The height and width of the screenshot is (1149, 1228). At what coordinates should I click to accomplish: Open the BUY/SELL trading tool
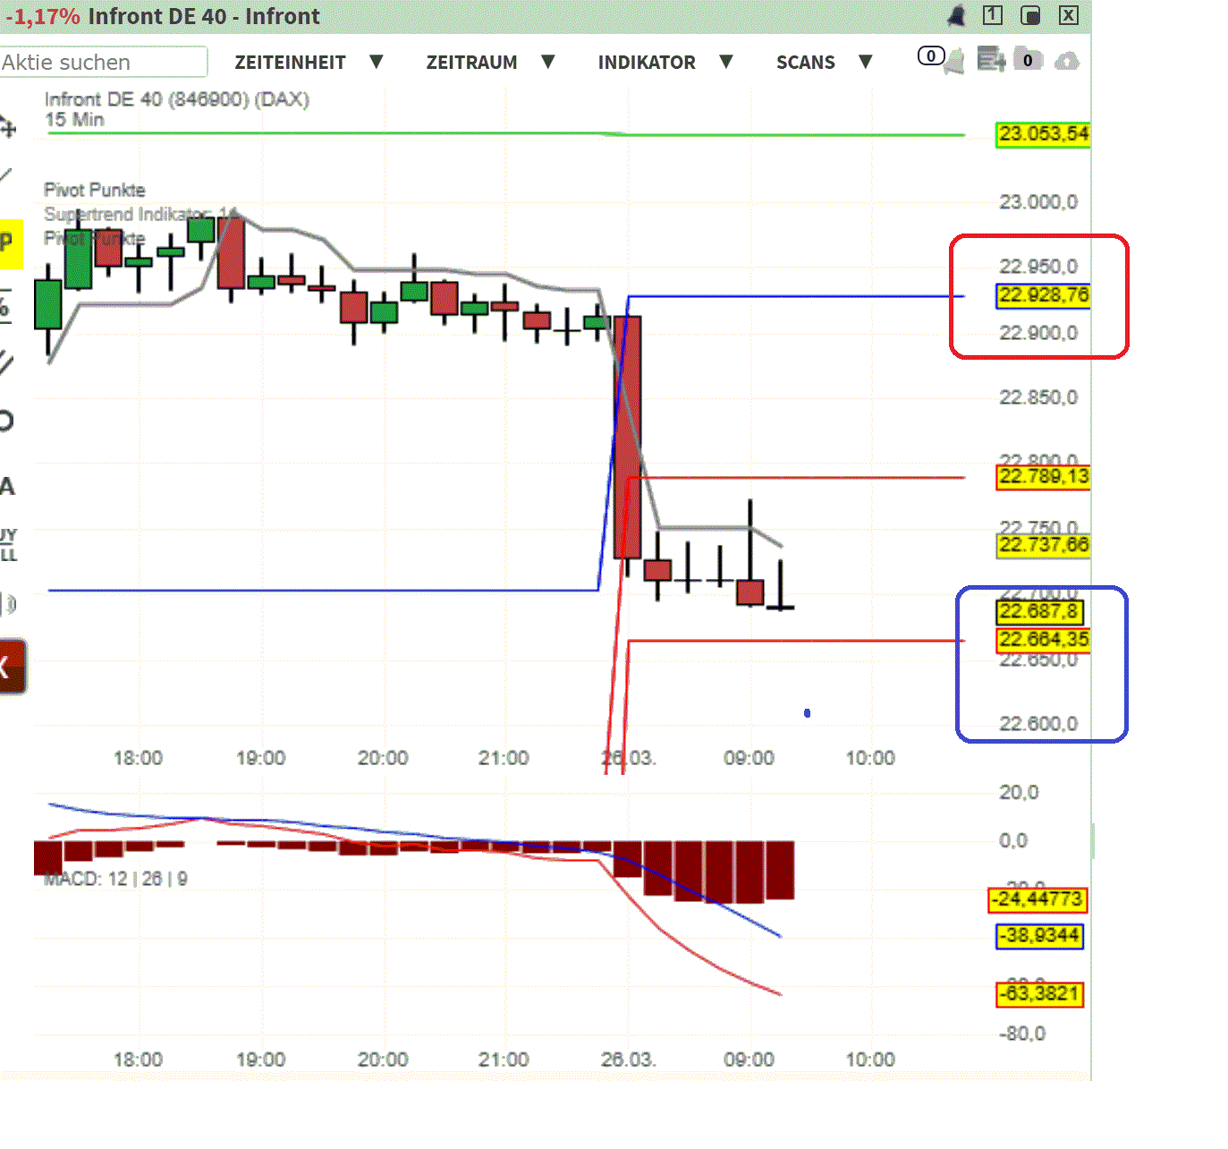pos(8,544)
